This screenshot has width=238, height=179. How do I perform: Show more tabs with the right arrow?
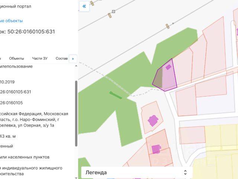73,59
